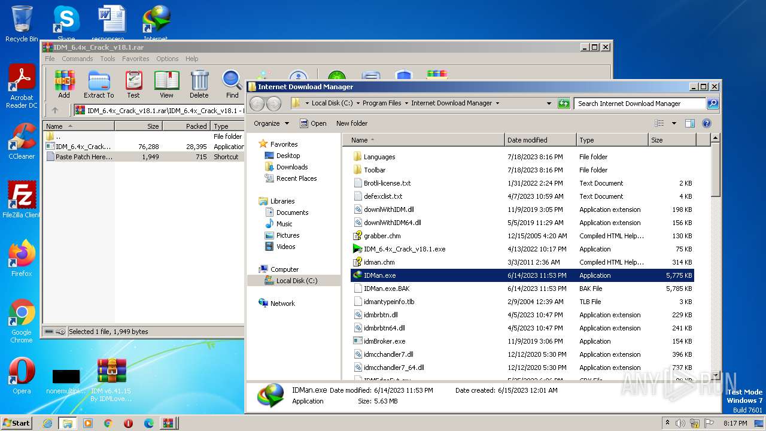Open Explorer help icon
The image size is (766, 431).
pyautogui.click(x=706, y=123)
